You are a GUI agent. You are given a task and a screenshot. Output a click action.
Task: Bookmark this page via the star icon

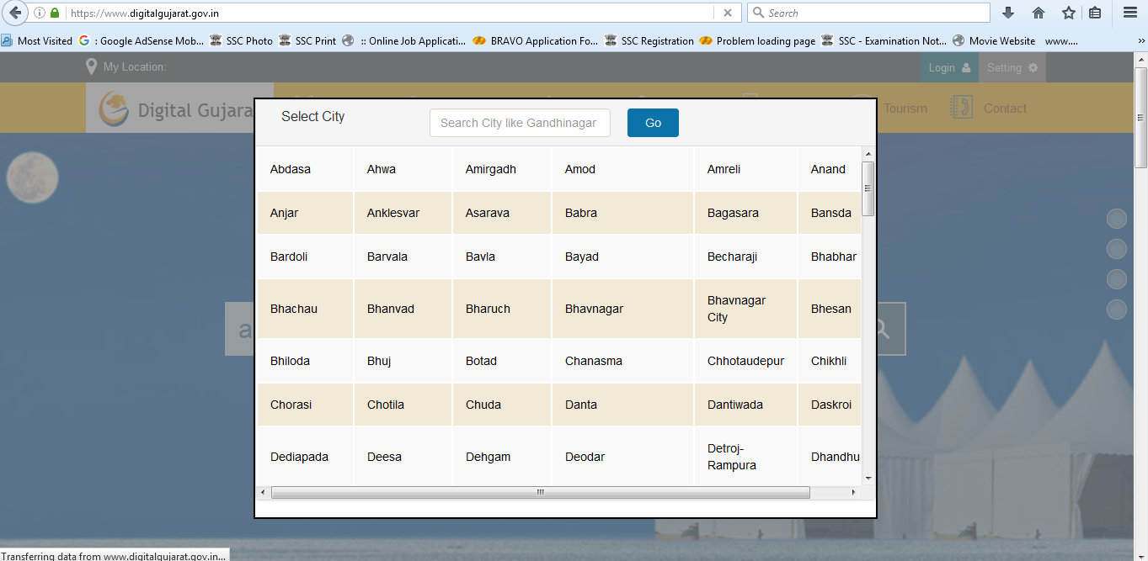tap(1068, 13)
